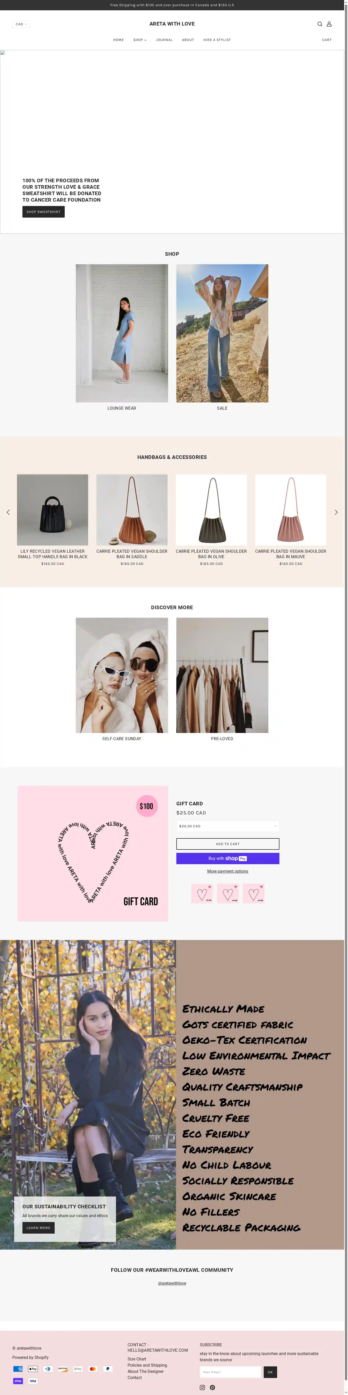Open the CAD currency selector

[x=21, y=24]
